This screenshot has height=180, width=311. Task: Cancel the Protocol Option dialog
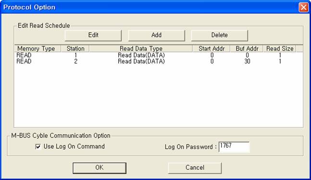[x=195, y=168]
